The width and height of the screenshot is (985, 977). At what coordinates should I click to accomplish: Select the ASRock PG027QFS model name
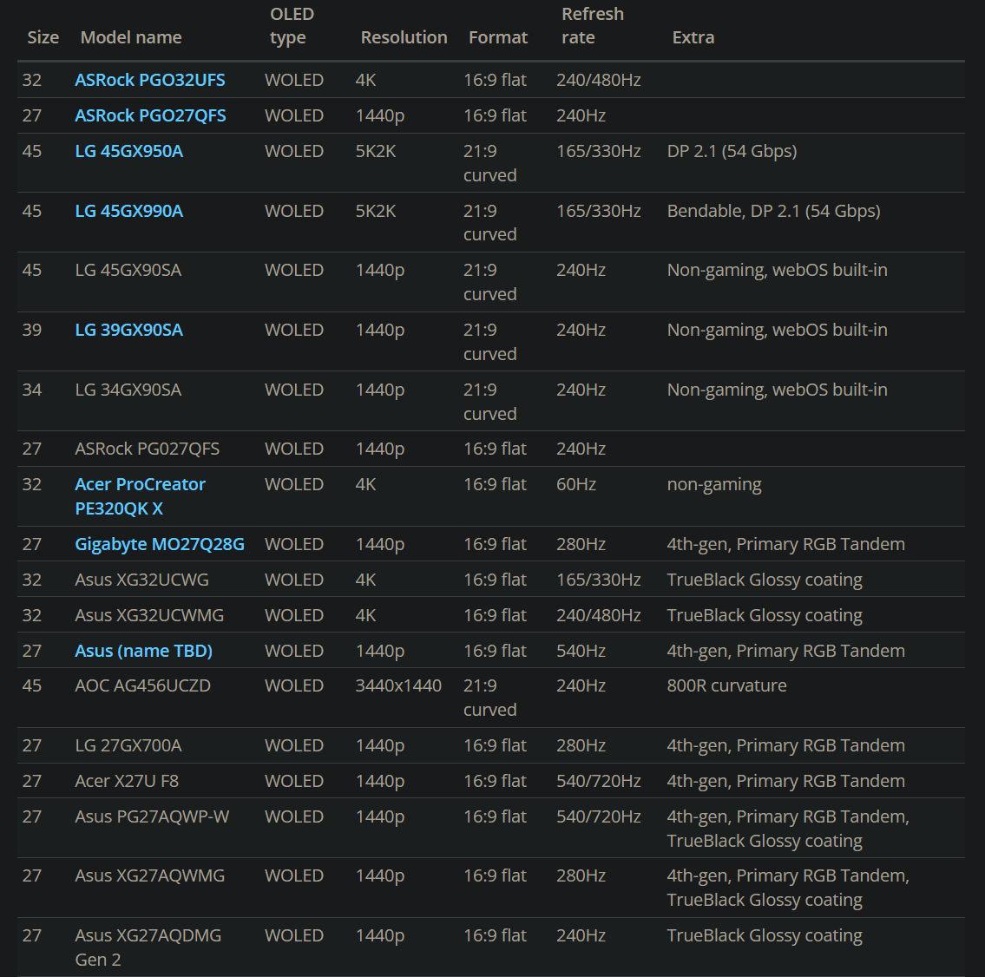click(x=147, y=449)
